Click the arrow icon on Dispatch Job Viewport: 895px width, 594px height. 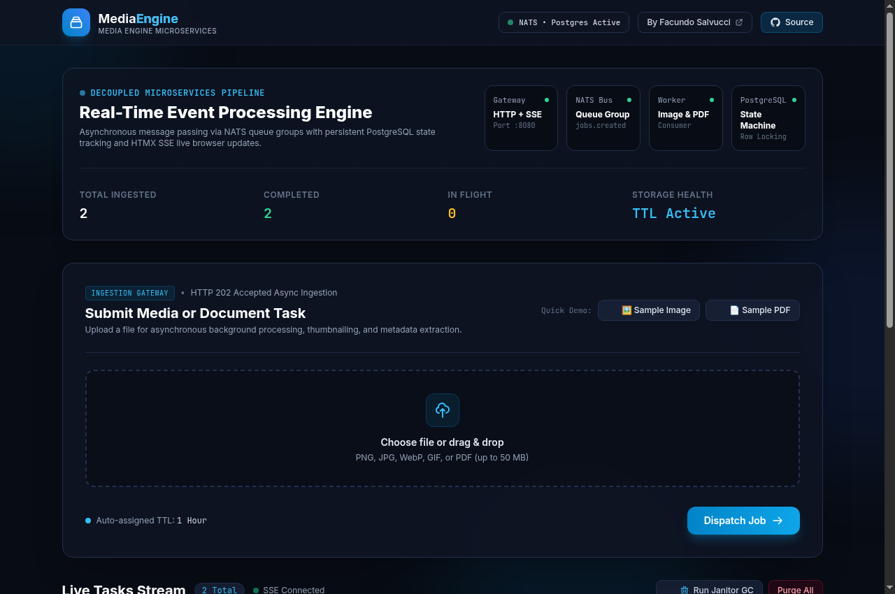click(778, 521)
